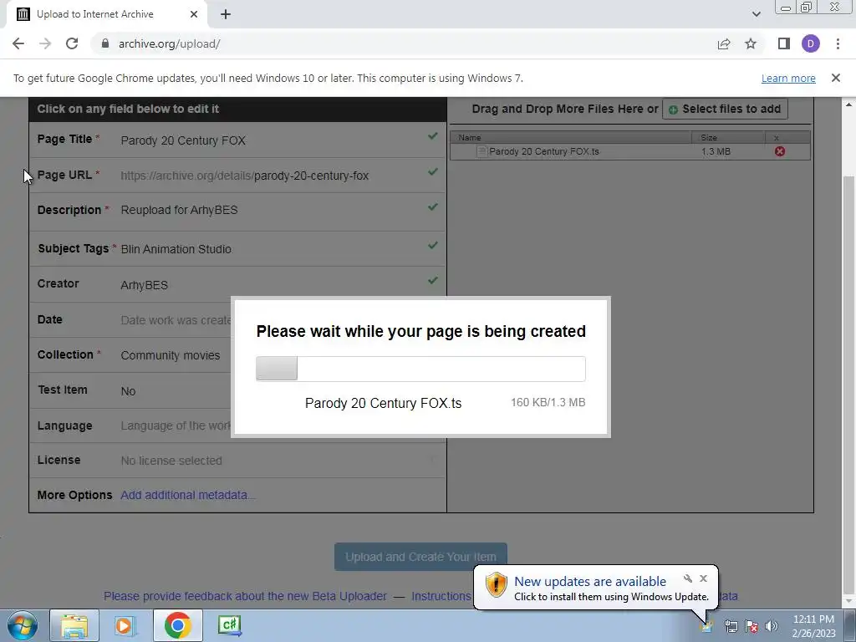Open the Windows Start button

23,625
